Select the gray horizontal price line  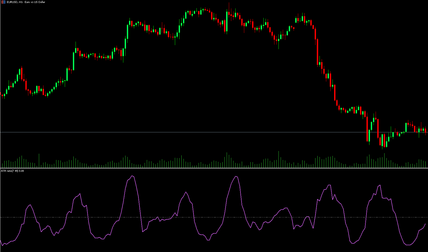coord(189,132)
